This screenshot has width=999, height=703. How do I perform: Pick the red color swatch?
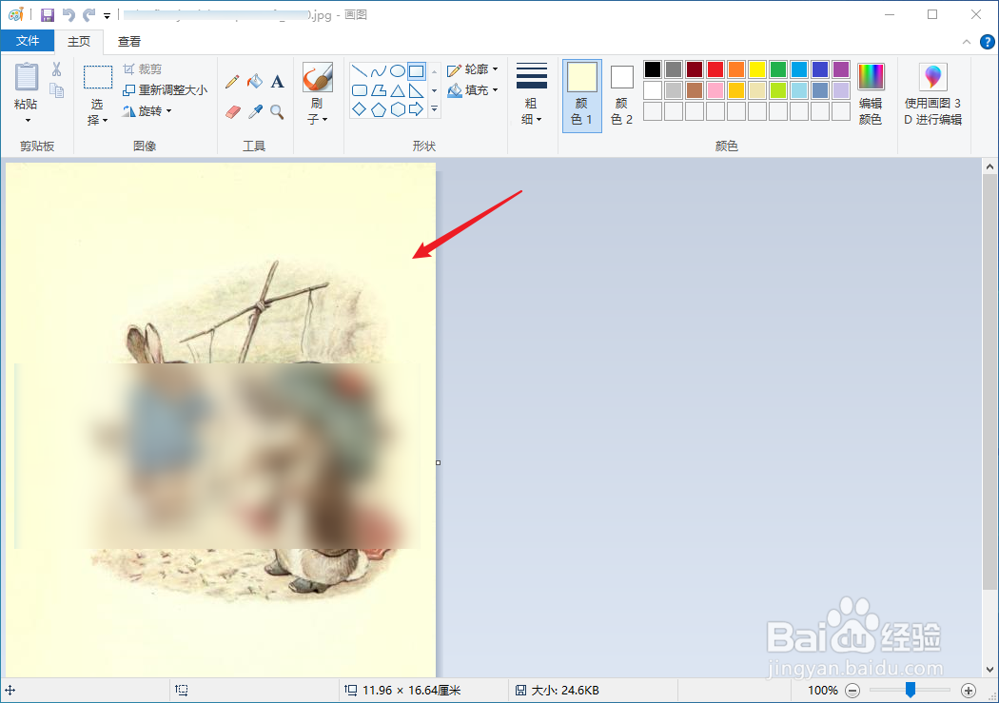point(715,68)
